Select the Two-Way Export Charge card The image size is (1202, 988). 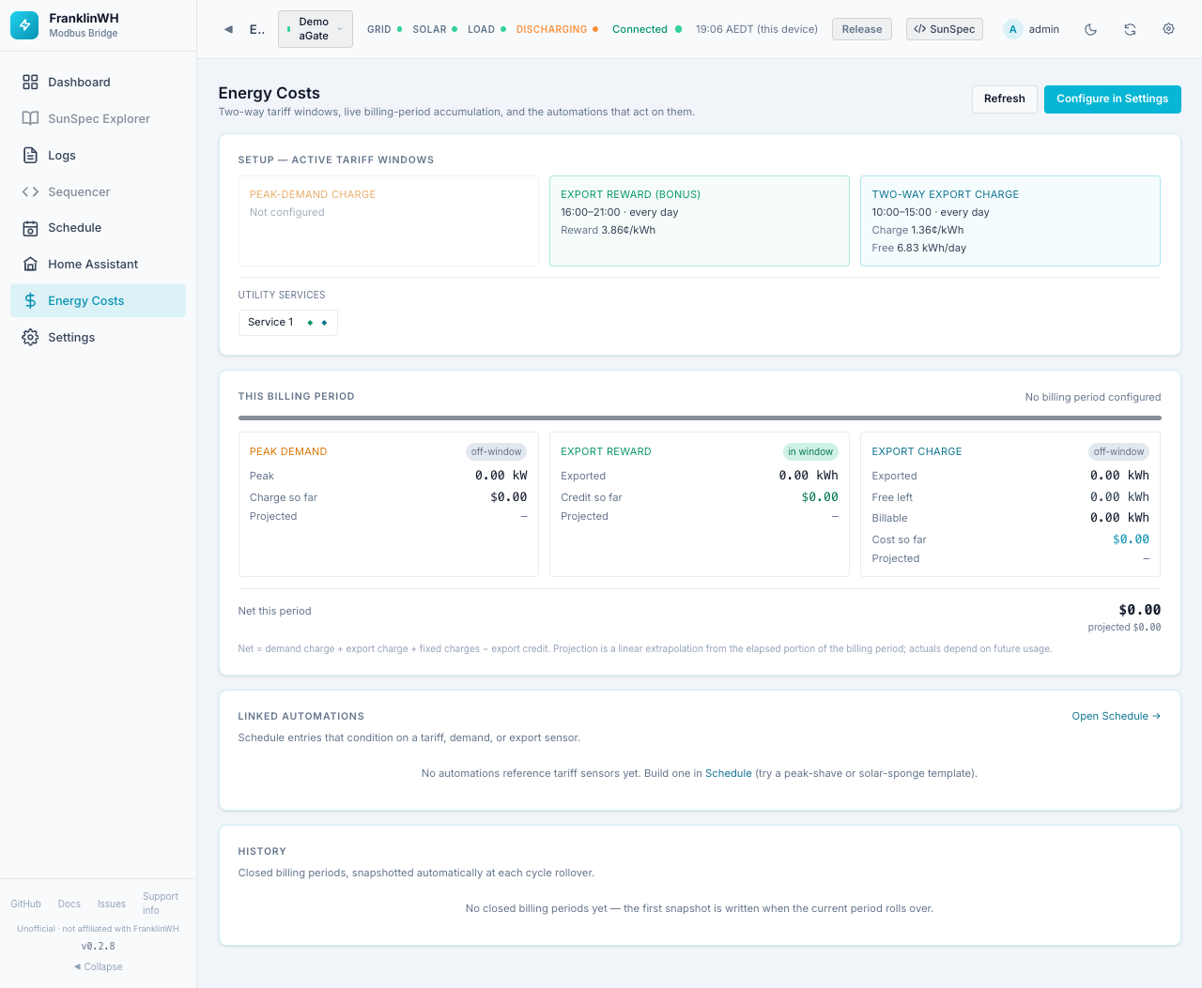1010,220
